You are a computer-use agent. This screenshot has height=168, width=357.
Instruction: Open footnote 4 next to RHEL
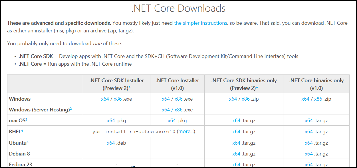click(22, 130)
